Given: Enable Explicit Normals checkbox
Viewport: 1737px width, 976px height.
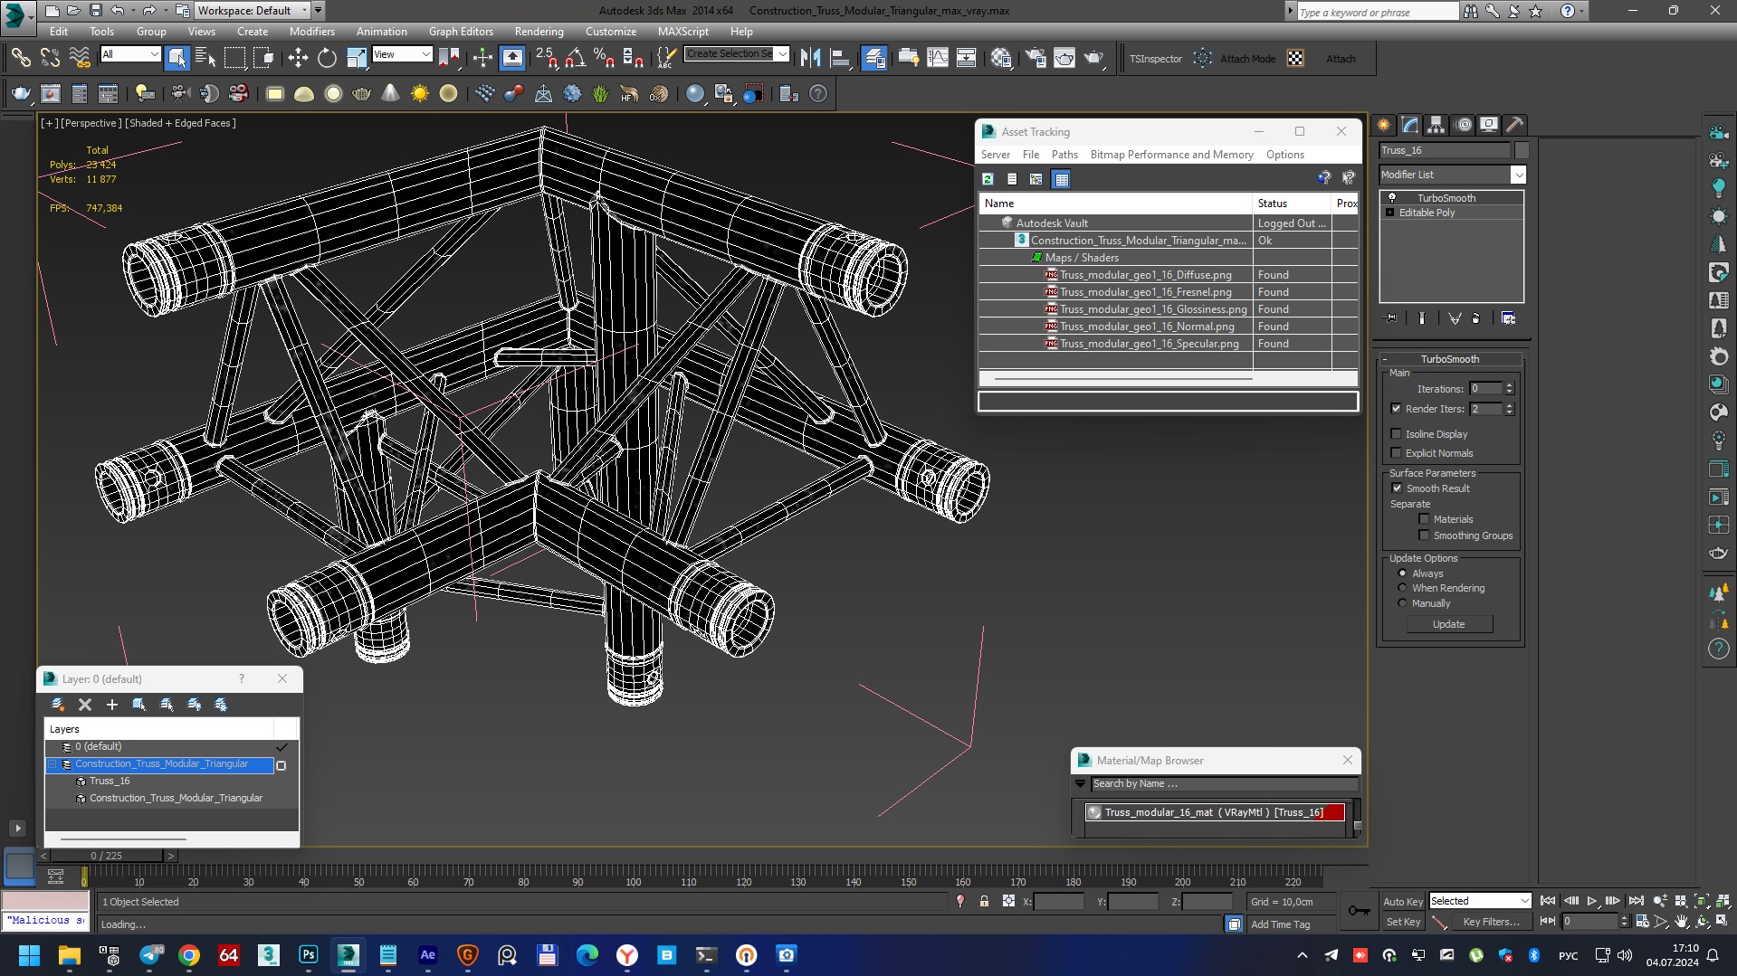Looking at the screenshot, I should (x=1396, y=453).
